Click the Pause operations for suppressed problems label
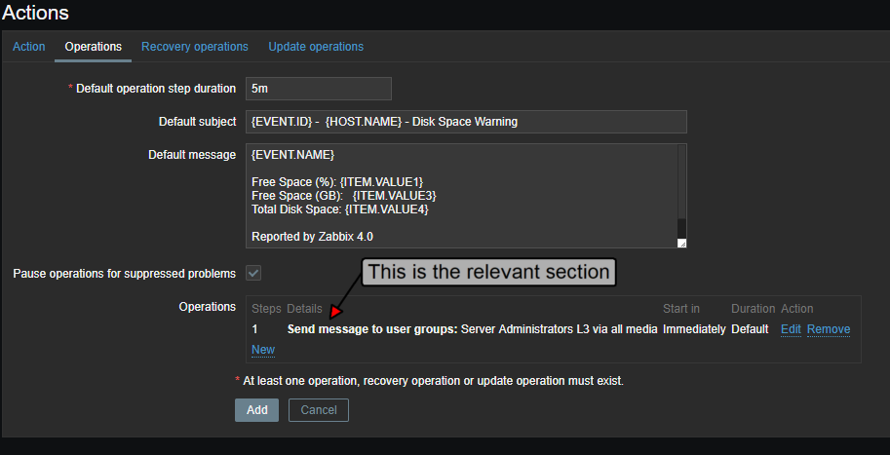This screenshot has width=890, height=455. [124, 273]
